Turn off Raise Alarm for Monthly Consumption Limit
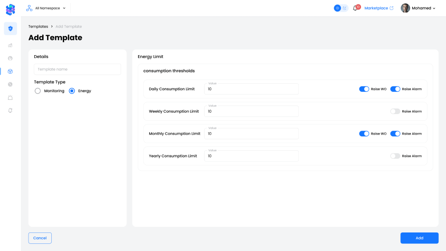Viewport: 446px width, 251px height. (x=395, y=134)
